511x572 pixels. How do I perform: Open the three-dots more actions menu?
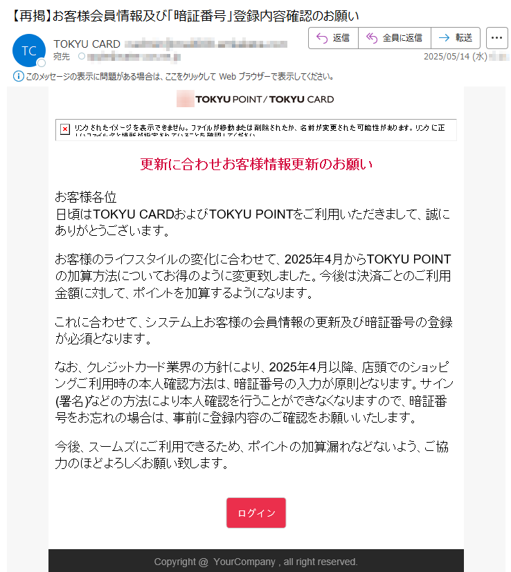click(x=496, y=38)
